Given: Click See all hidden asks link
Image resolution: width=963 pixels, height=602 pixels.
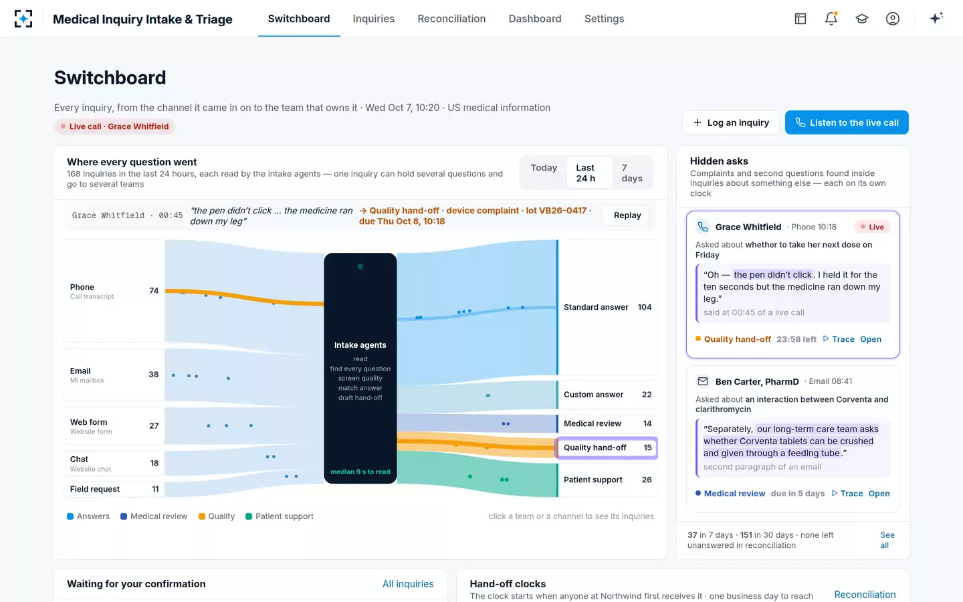Looking at the screenshot, I should (x=887, y=540).
